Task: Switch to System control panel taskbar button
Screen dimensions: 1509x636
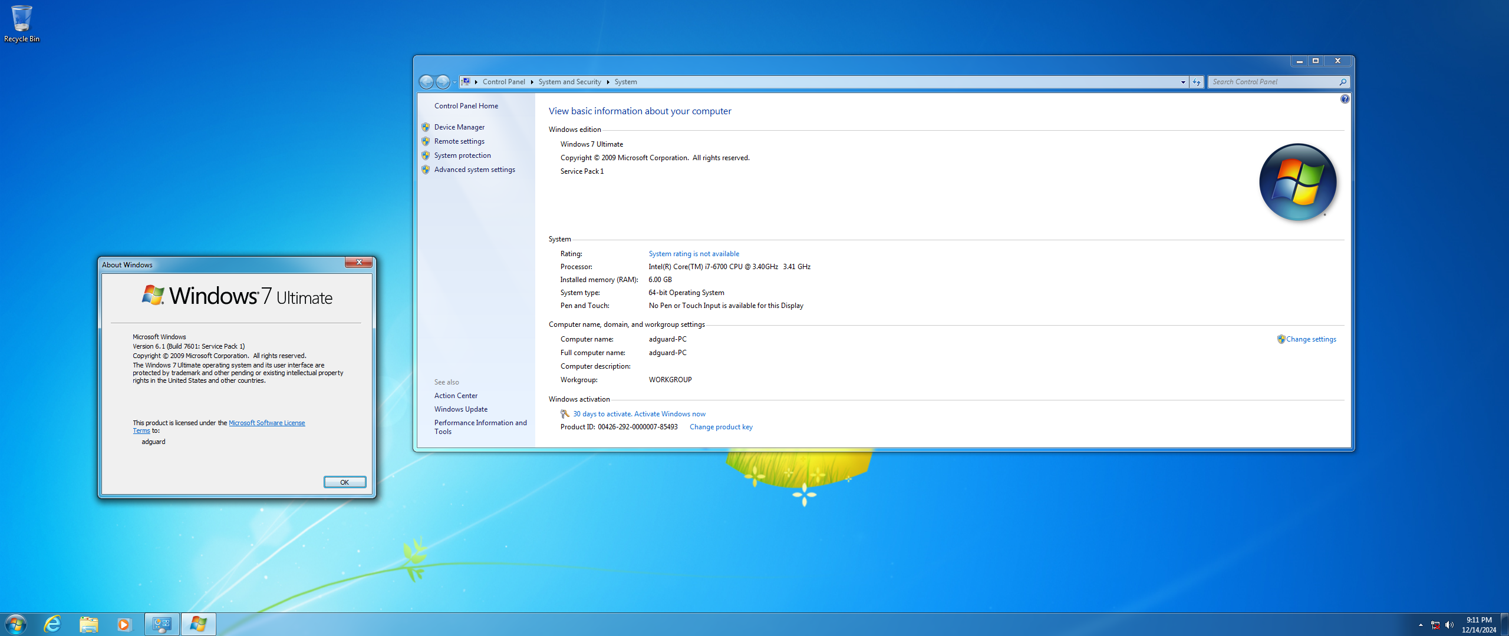Action: [x=162, y=624]
